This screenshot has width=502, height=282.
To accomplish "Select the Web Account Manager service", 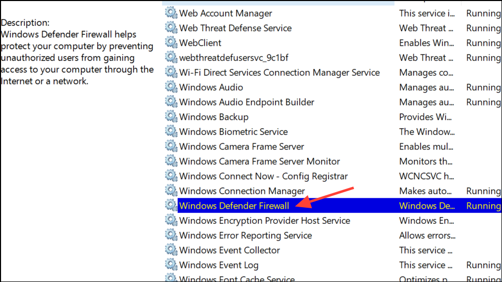I will pos(226,14).
